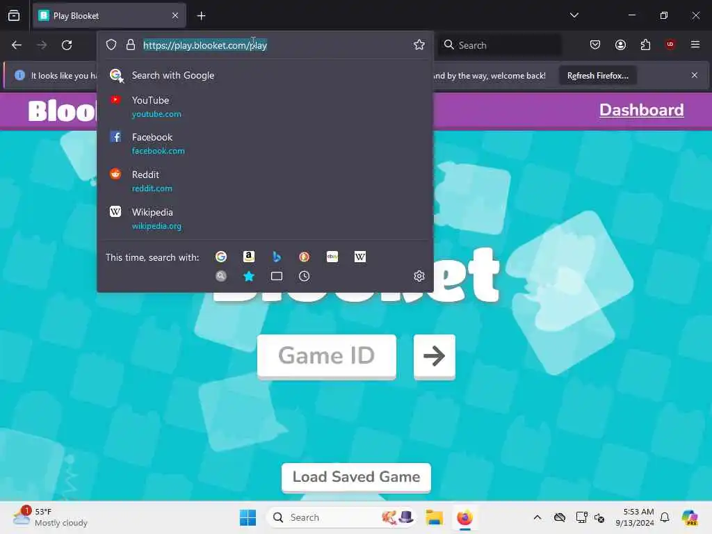This screenshot has height=534, width=712.
Task: Search this time with Google icon
Action: point(221,257)
